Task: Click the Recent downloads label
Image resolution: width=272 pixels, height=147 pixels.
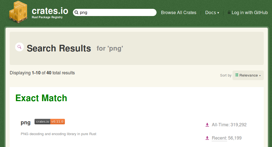Action: 220,138
